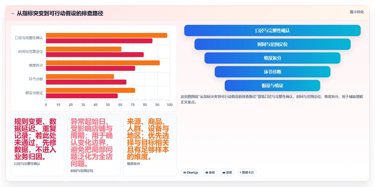Click the 口径与完整性确认 funnel stage
The height and width of the screenshot is (187, 375).
tap(272, 30)
